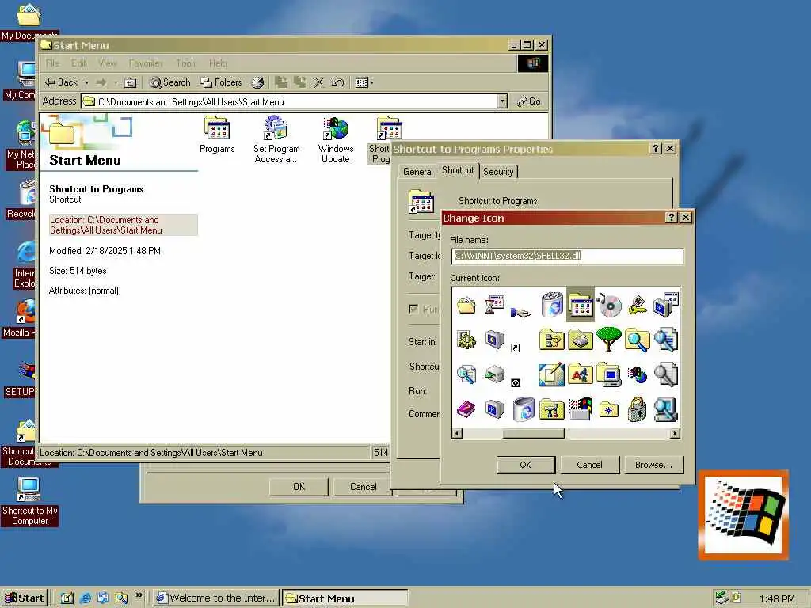
Task: Select the Programs folder in Start Menu
Action: [217, 135]
